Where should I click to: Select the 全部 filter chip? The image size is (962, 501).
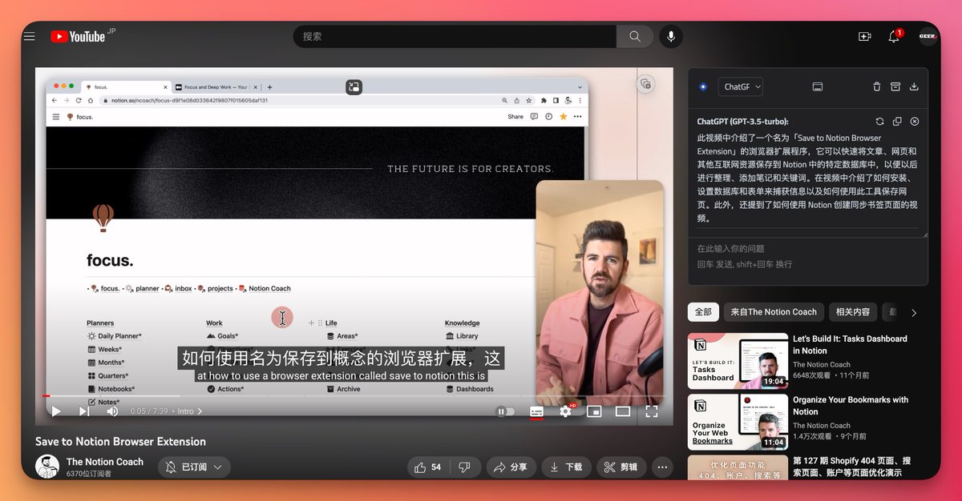pyautogui.click(x=703, y=312)
